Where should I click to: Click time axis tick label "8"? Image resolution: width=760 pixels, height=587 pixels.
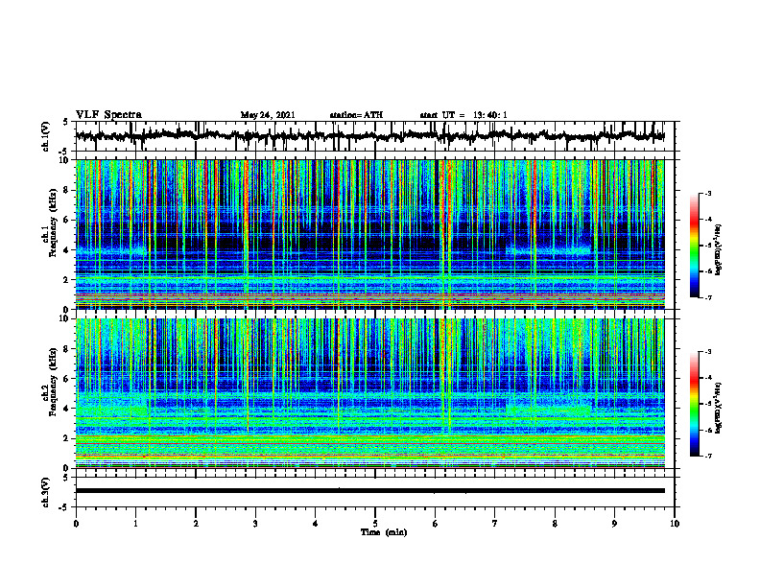pos(555,524)
